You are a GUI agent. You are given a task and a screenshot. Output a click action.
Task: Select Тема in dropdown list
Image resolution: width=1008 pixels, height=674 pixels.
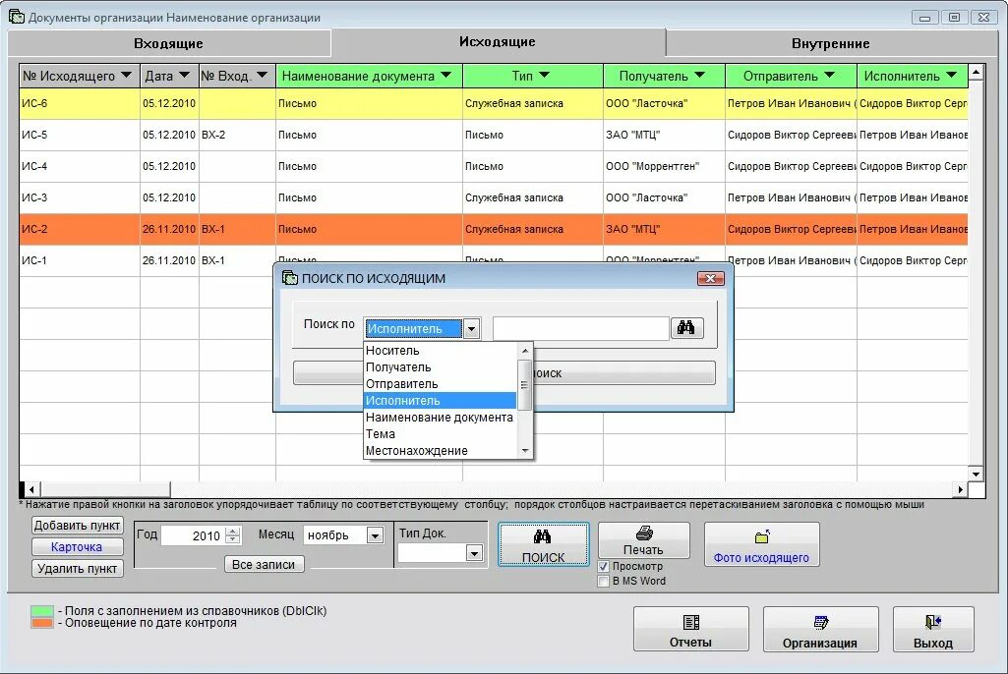(x=440, y=433)
